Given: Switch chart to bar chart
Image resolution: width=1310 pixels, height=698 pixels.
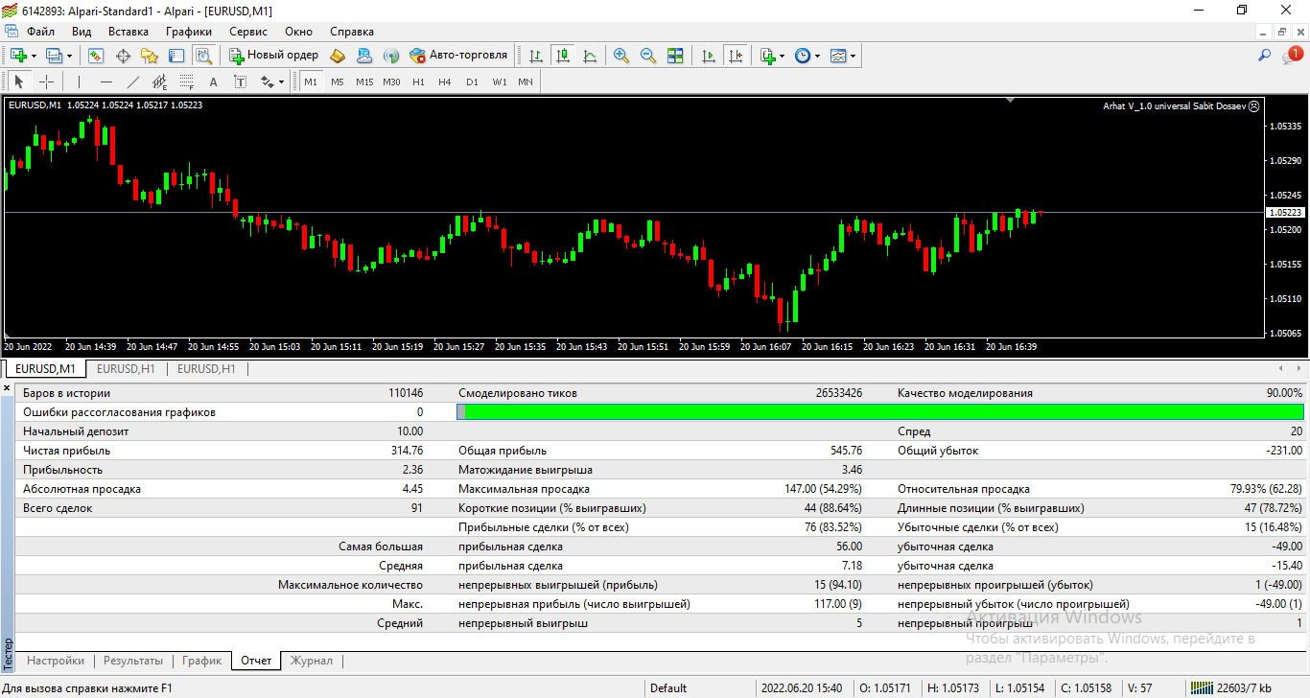Looking at the screenshot, I should tap(536, 56).
